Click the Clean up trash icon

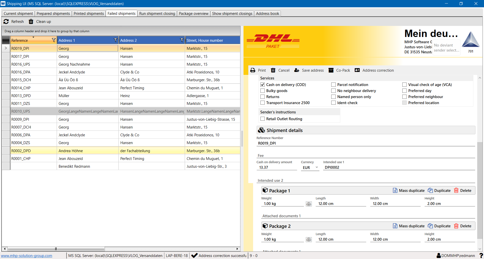pyautogui.click(x=31, y=22)
